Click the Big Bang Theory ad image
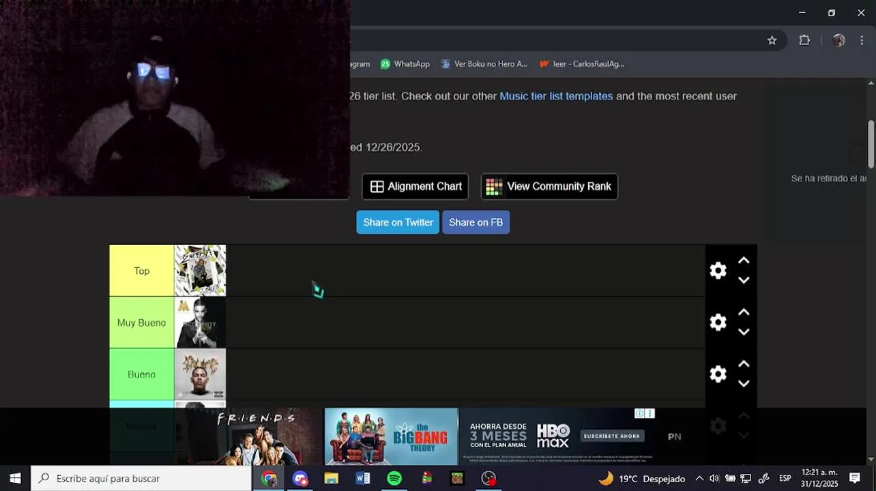Screen dimensions: 876x491 tap(392, 436)
